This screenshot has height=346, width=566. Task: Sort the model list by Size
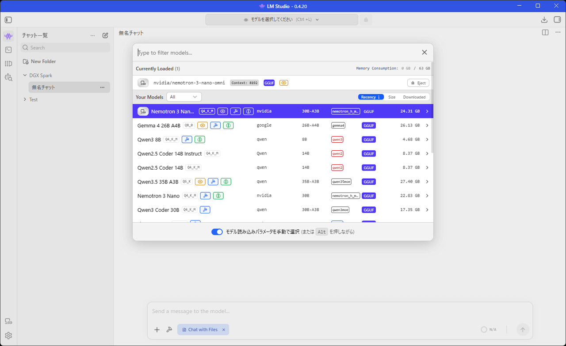click(x=392, y=97)
